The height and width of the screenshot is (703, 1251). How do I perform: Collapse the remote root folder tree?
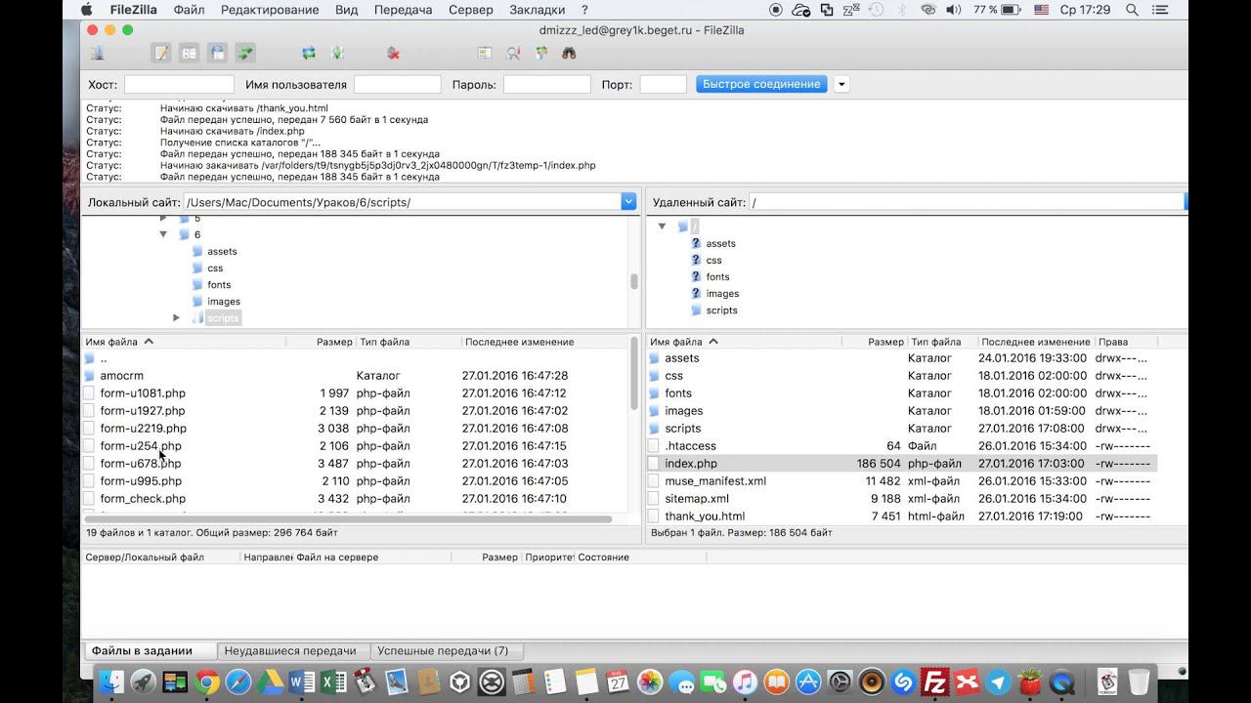(662, 227)
